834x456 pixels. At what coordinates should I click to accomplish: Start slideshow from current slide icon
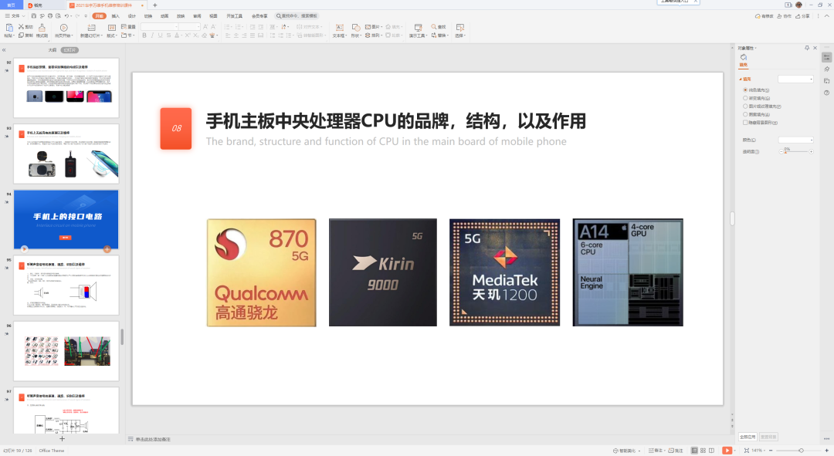[64, 29]
